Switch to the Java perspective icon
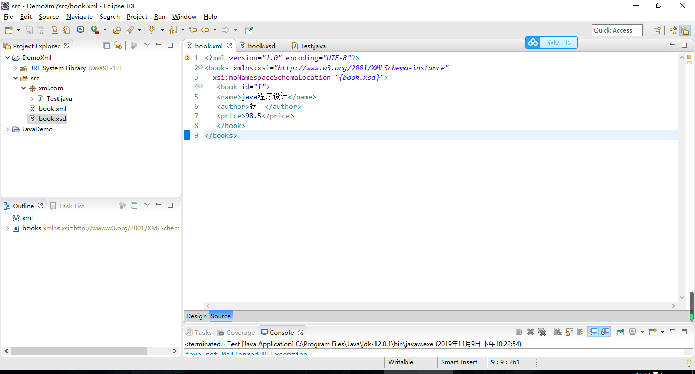The width and height of the screenshot is (695, 374). pyautogui.click(x=685, y=30)
